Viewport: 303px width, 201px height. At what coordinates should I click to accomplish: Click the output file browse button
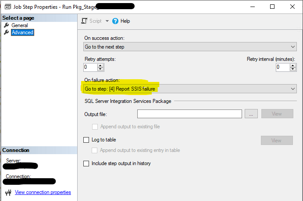pyautogui.click(x=251, y=114)
